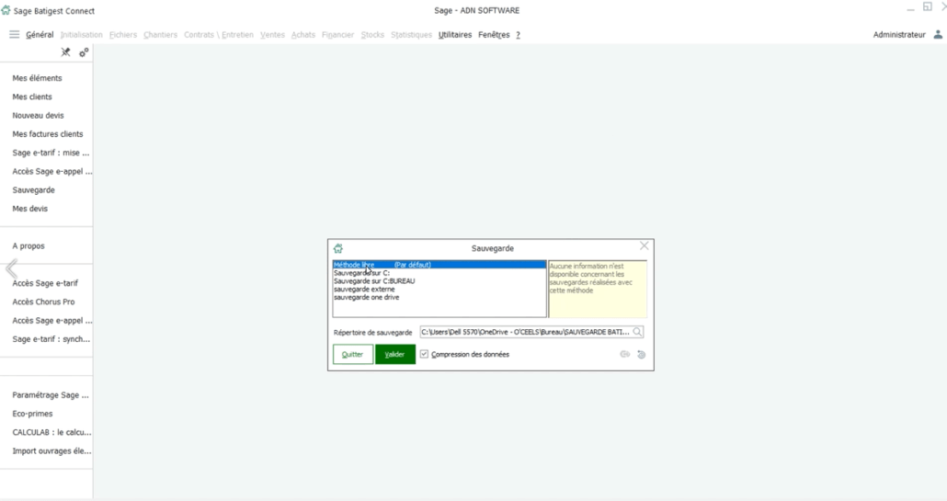Browse backup folder with magnifier icon
The image size is (947, 501).
(637, 332)
